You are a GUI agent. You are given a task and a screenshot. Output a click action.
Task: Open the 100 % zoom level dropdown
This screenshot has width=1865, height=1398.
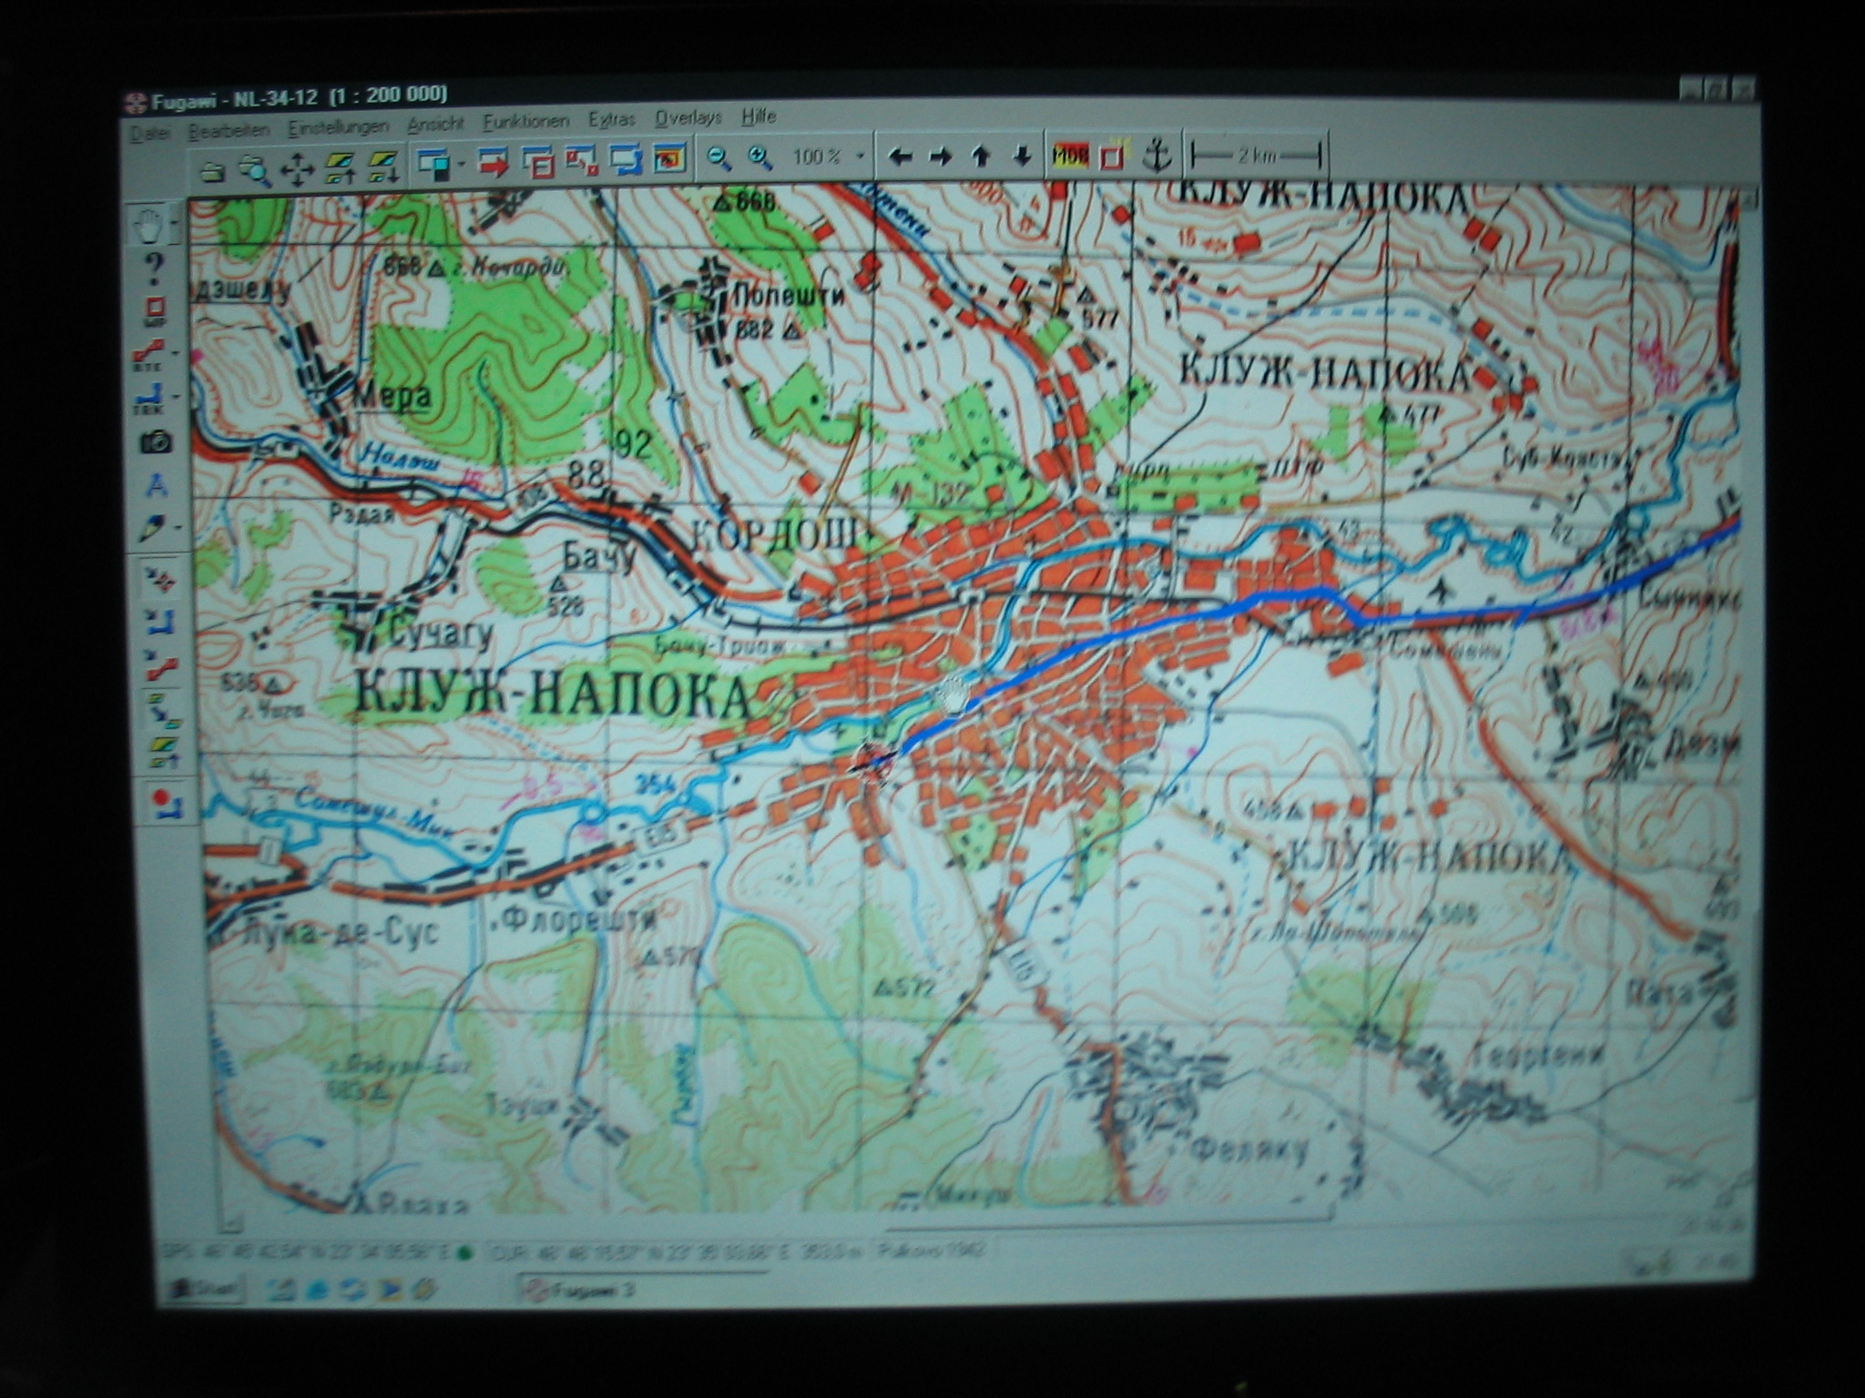[859, 157]
